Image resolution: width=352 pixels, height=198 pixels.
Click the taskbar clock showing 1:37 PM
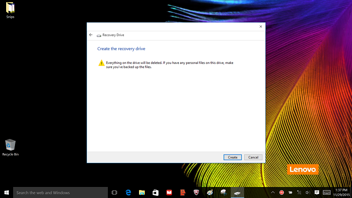pos(341,193)
